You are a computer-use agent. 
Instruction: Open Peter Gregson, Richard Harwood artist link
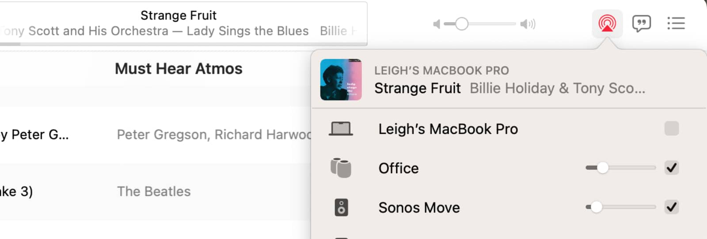(214, 134)
